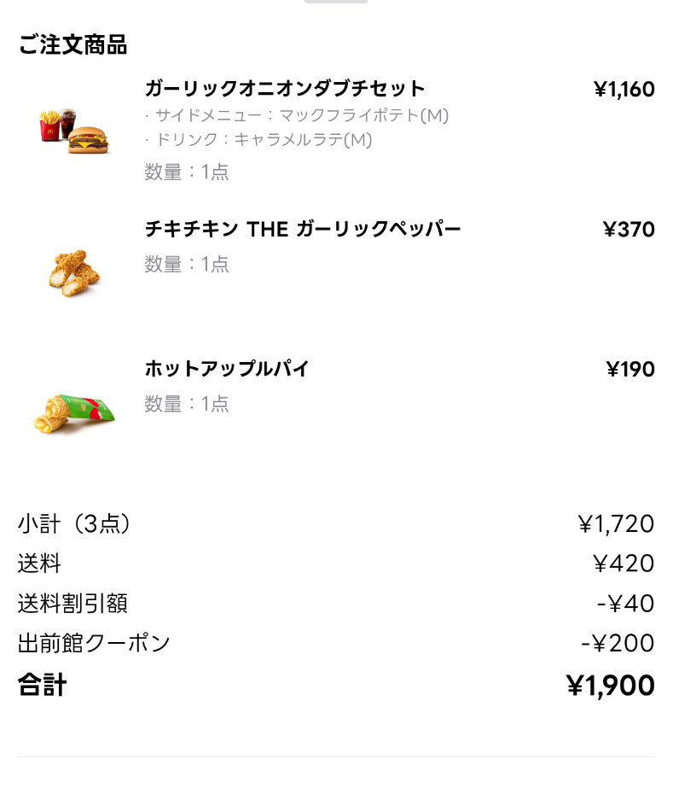Click the ¥1,160 set price
The image size is (673, 806).
(x=624, y=90)
